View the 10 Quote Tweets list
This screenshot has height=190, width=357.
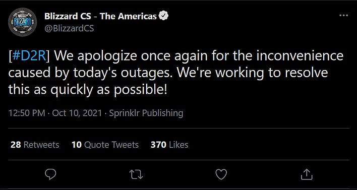[105, 145]
